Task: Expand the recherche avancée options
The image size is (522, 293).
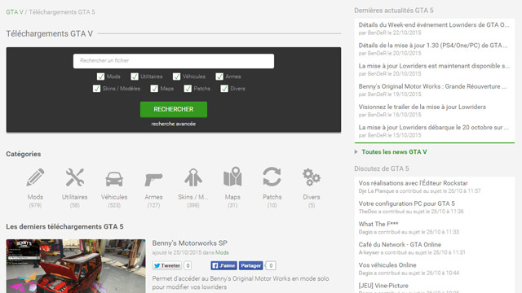Action: (x=174, y=124)
